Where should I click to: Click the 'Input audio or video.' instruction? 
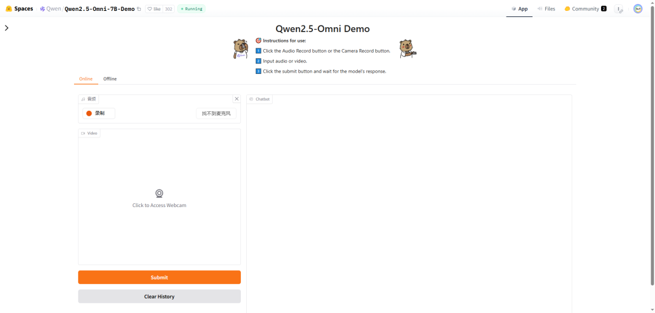(x=285, y=61)
